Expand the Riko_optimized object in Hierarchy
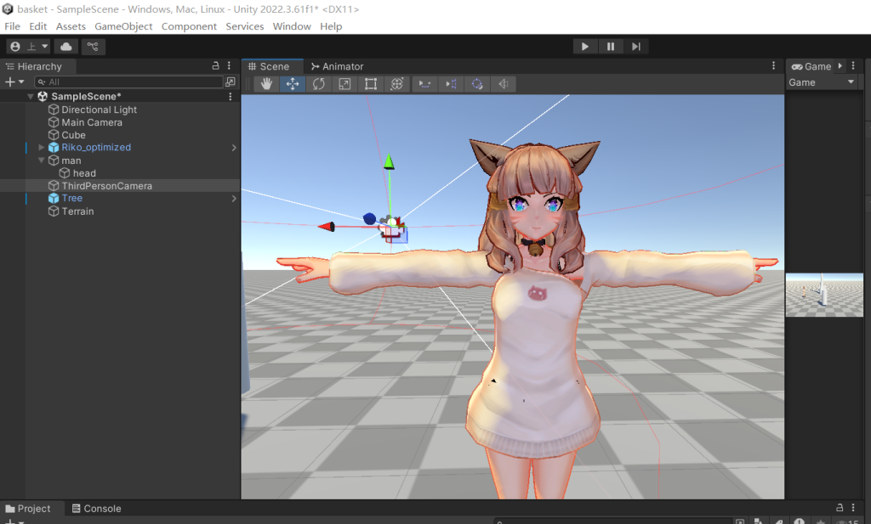Screen dimensions: 871x524 (42, 148)
